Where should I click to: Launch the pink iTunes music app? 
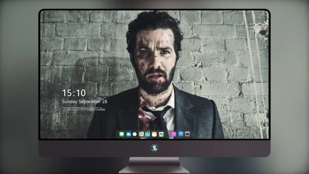coord(173,134)
